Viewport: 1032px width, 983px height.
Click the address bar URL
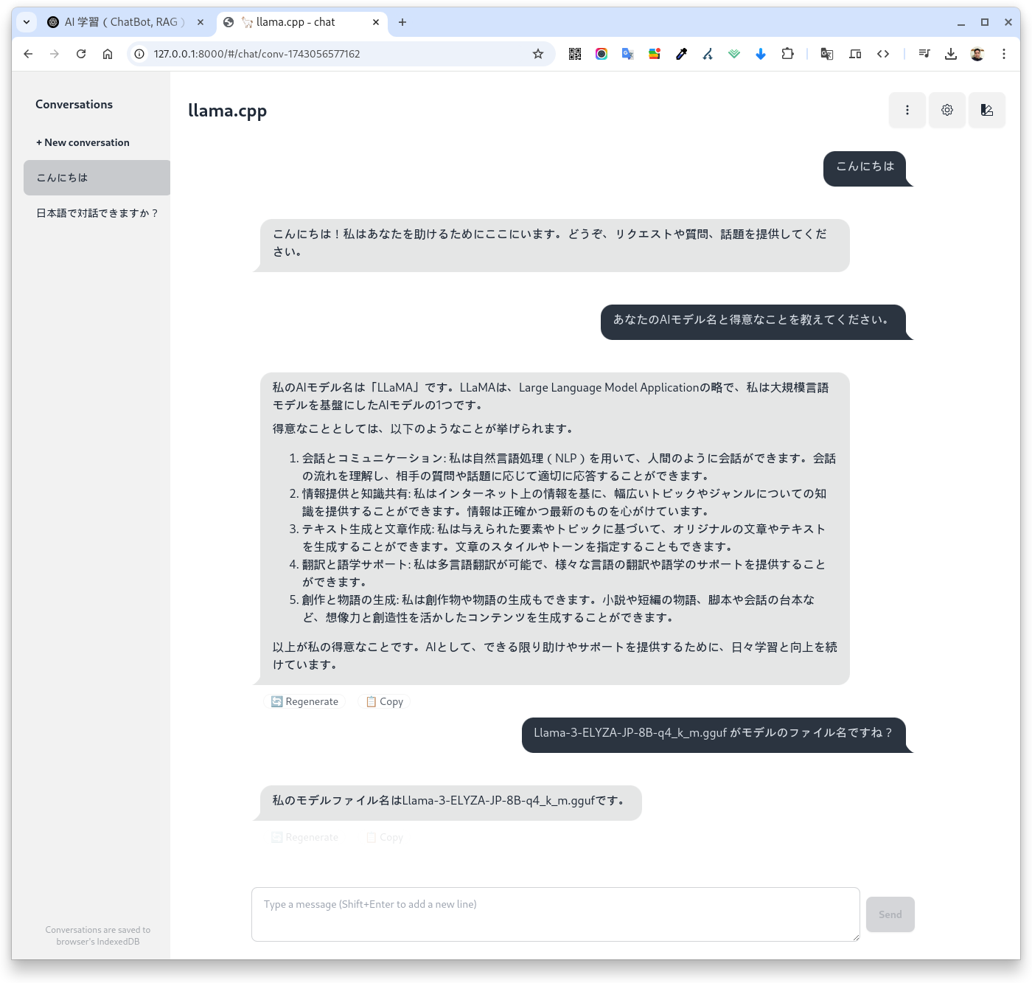[257, 54]
